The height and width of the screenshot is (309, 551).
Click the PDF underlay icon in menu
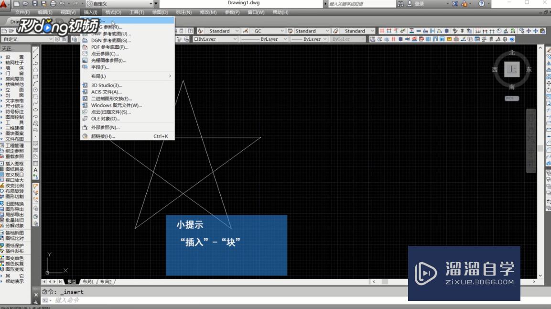point(85,47)
